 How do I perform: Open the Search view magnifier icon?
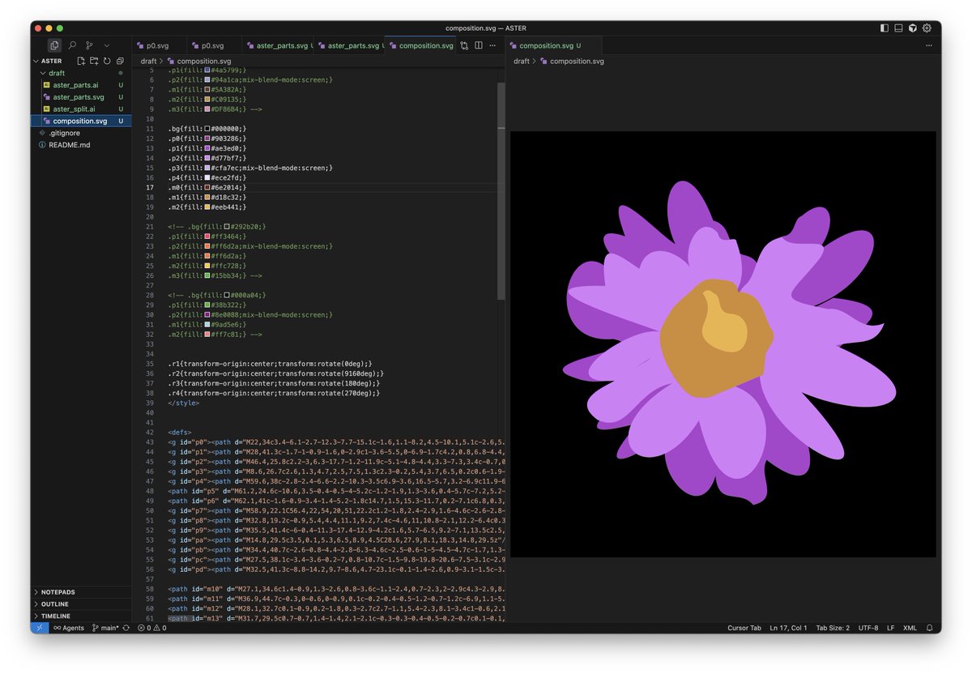click(72, 45)
